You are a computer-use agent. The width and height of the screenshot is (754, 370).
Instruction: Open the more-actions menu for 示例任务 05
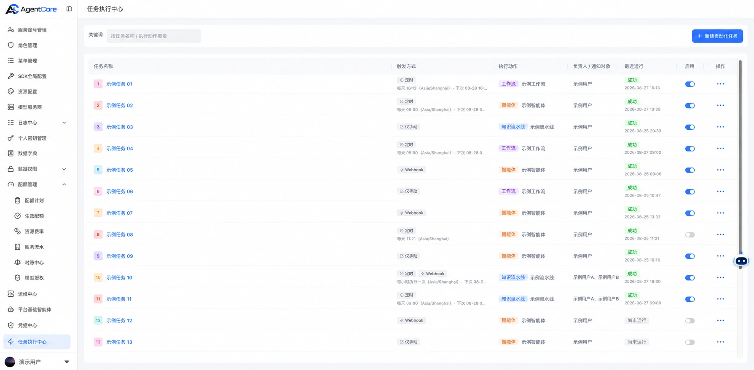[x=720, y=170]
